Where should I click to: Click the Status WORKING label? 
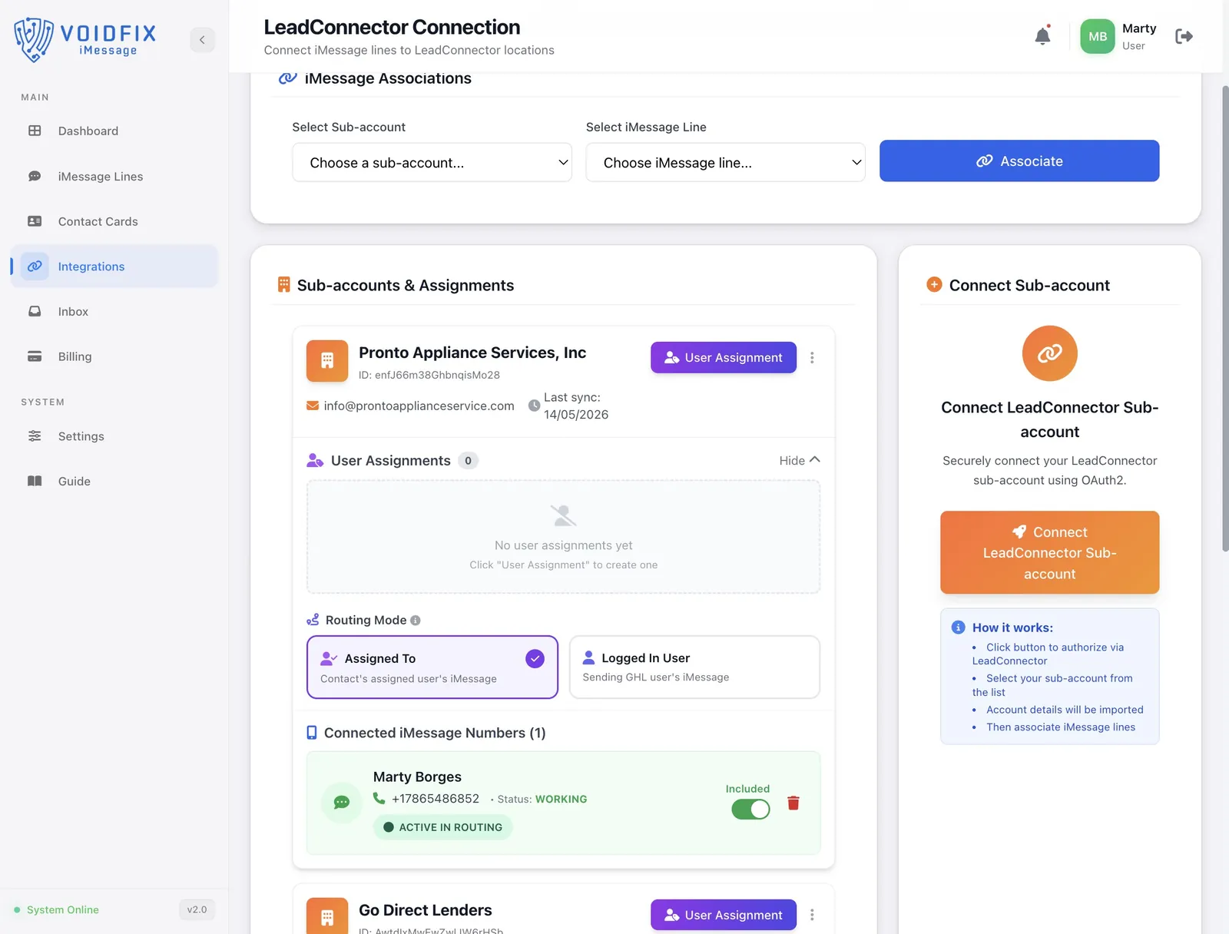point(542,800)
